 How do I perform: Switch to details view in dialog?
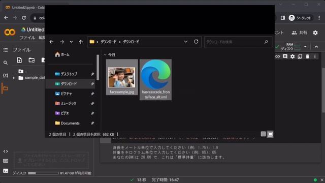pos(263,134)
